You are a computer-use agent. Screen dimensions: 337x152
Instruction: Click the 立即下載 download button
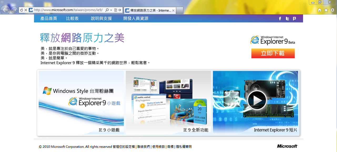click(273, 53)
